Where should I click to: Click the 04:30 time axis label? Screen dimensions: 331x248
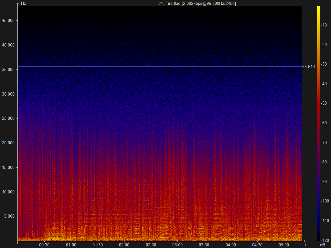257,245
